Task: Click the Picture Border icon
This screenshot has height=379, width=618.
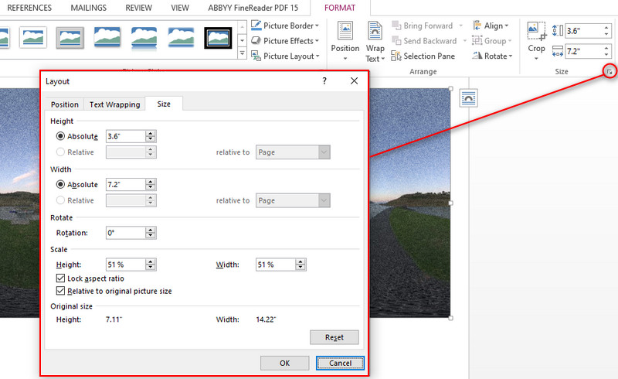Action: (x=256, y=26)
